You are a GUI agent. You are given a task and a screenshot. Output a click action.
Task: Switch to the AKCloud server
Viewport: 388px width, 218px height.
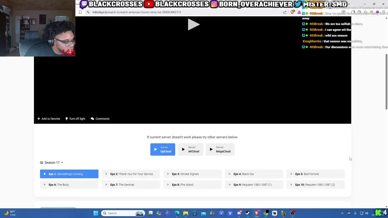(191, 149)
